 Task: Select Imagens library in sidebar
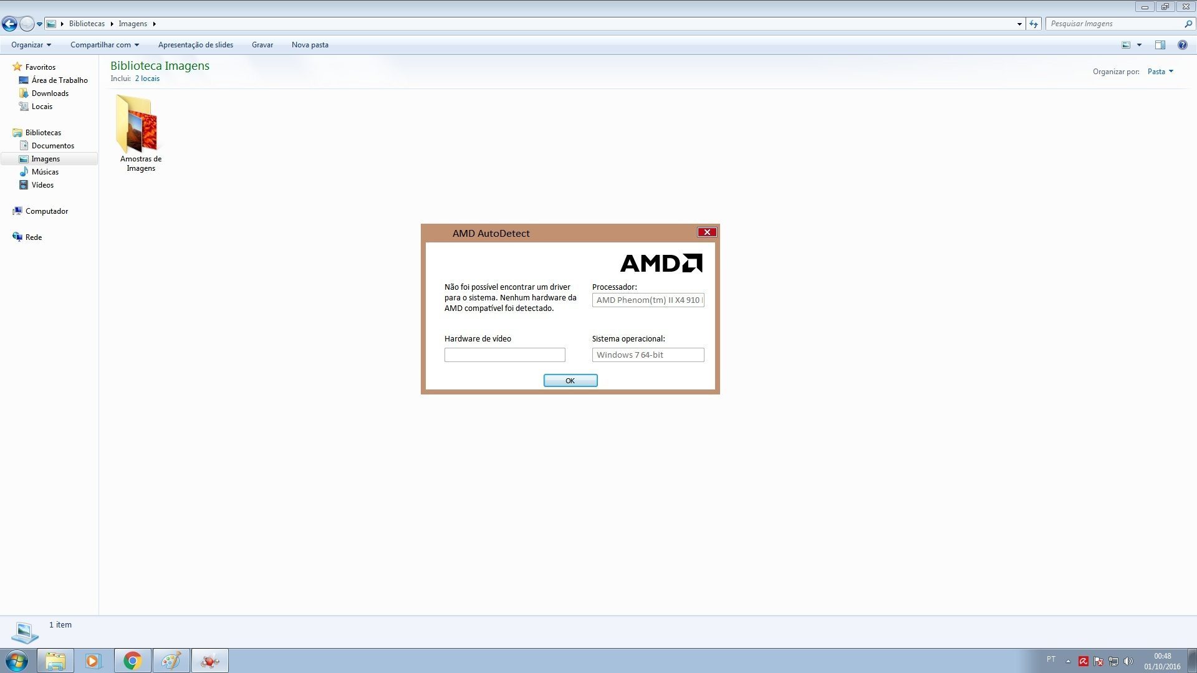click(x=49, y=159)
